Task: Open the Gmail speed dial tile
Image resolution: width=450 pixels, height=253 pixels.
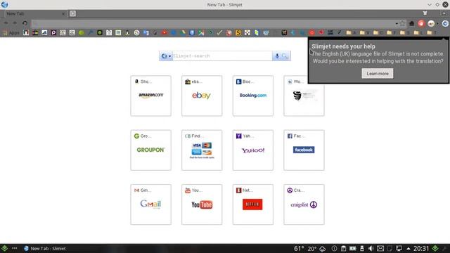Action: [150, 205]
